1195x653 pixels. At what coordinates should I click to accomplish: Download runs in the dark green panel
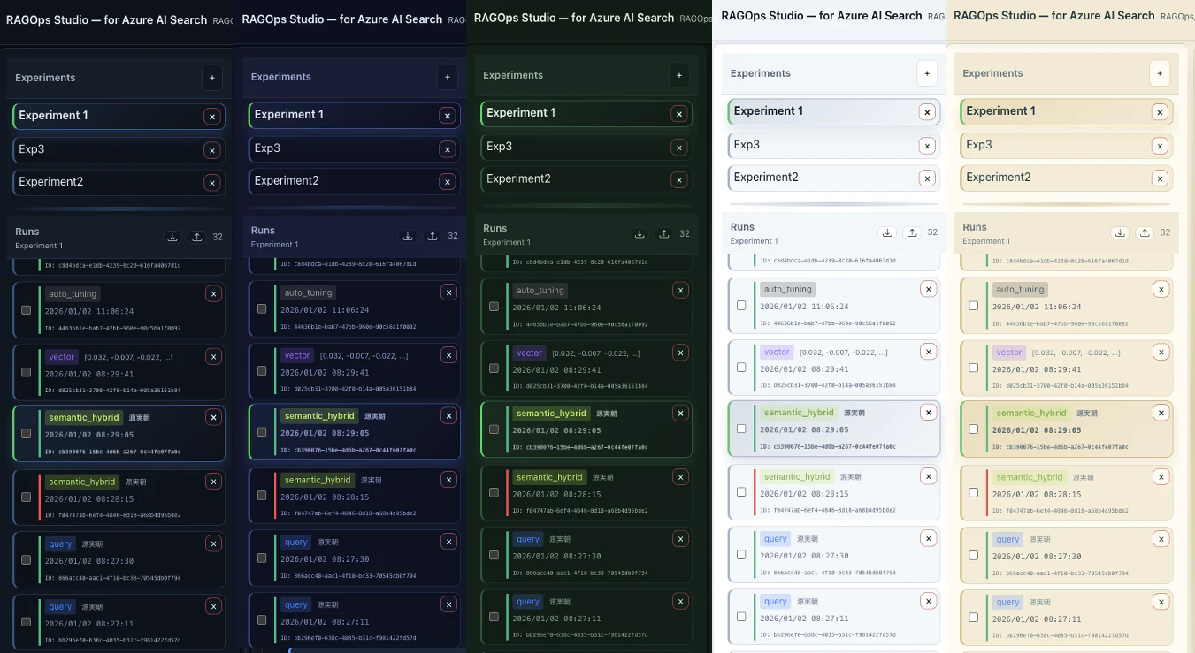[640, 234]
